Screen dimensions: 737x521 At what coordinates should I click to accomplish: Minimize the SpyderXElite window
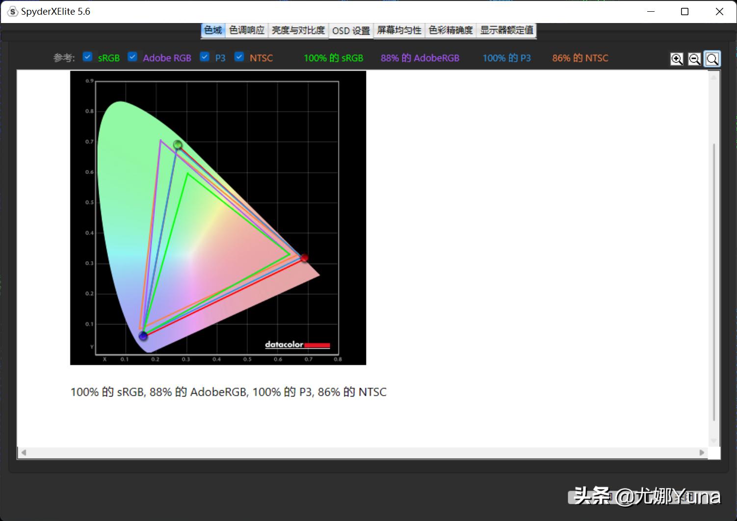651,12
